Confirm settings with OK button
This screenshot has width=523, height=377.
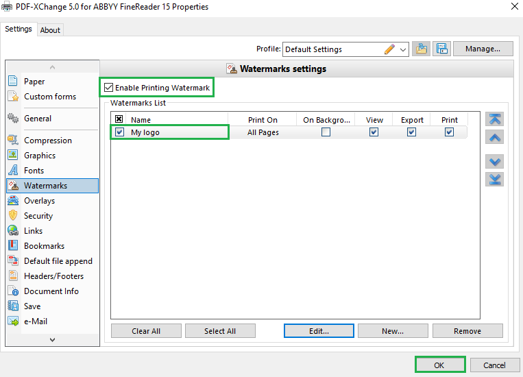pos(439,365)
